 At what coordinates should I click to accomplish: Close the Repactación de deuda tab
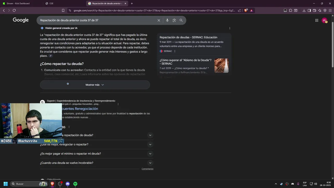point(125,3)
